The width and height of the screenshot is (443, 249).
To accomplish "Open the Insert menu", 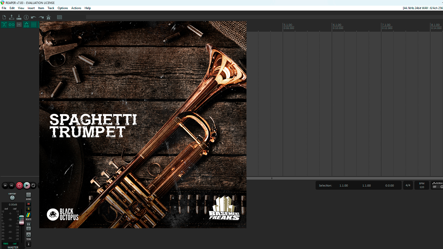I will 31,8.
